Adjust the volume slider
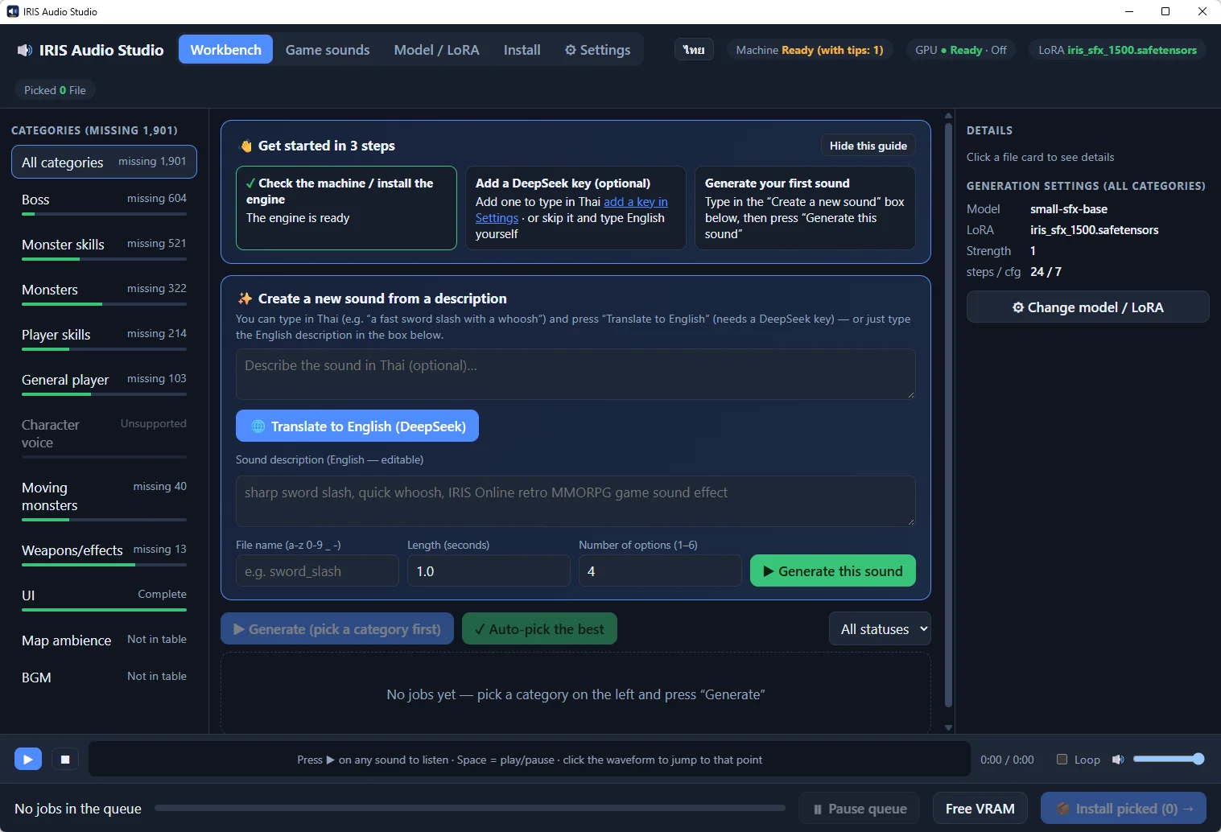The width and height of the screenshot is (1221, 832). point(1169,759)
